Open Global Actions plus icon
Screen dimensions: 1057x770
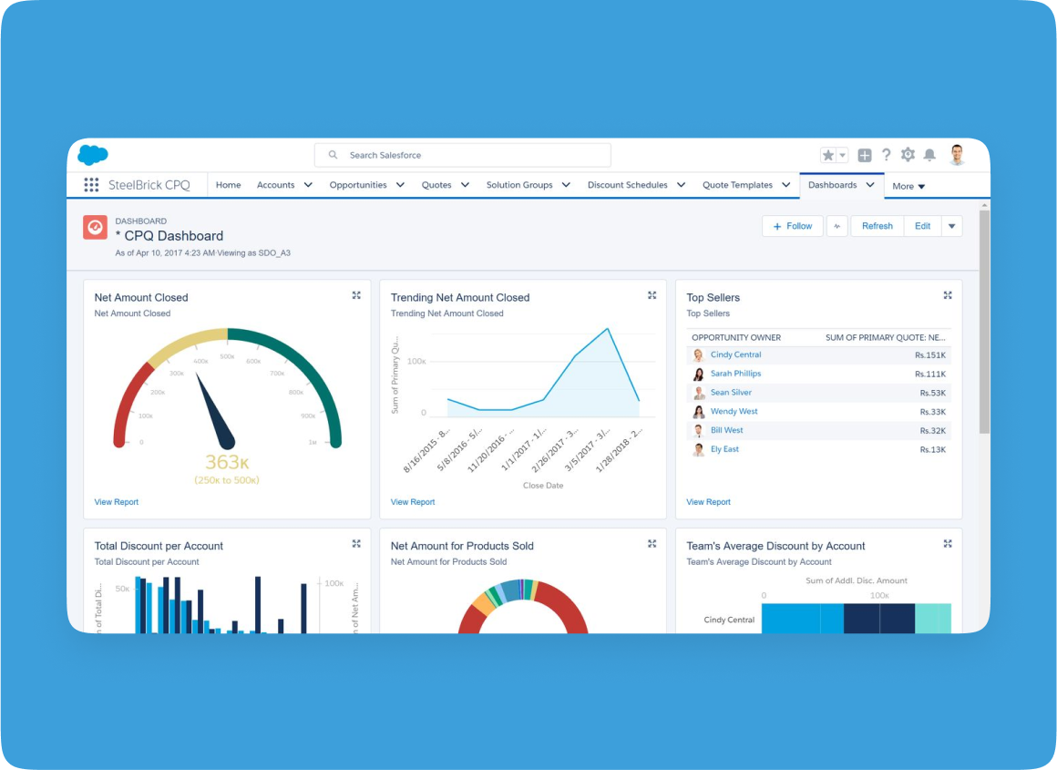pos(865,156)
